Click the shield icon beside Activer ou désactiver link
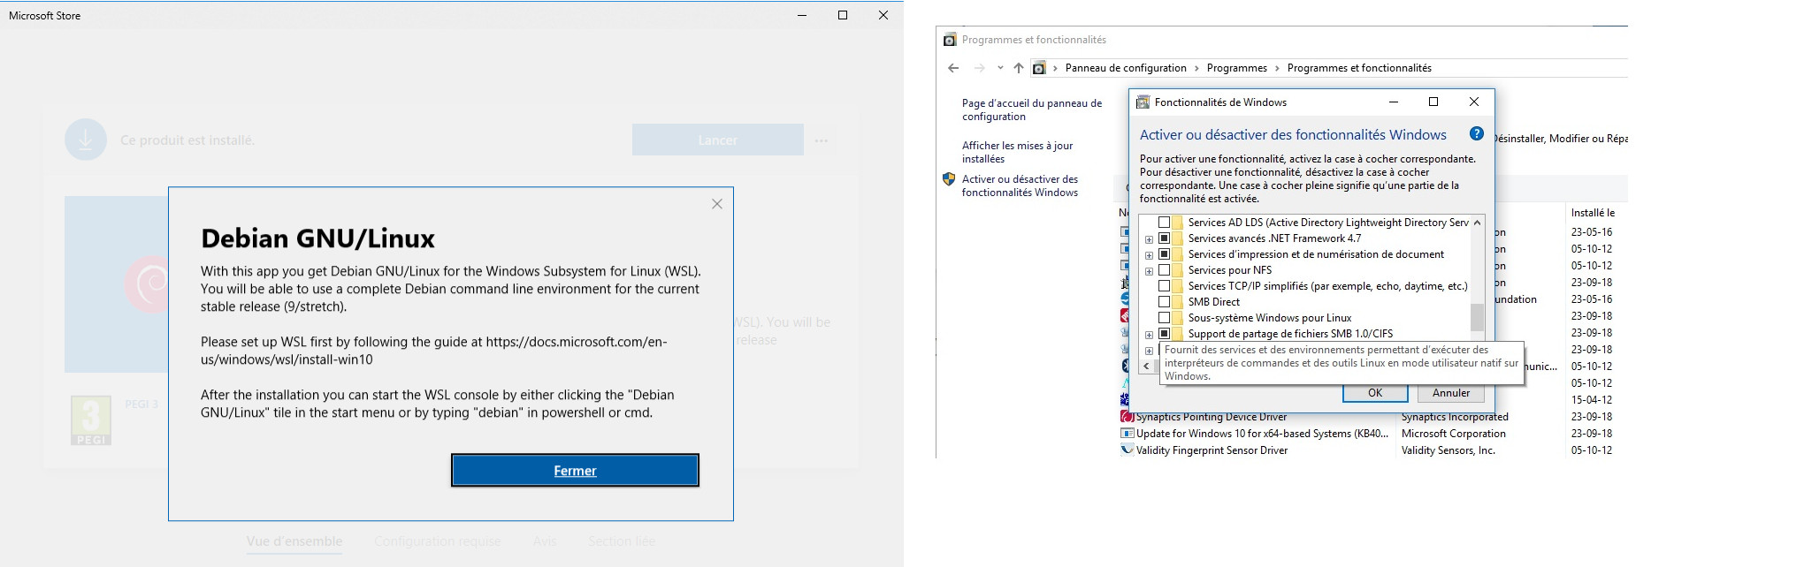Viewport: 1804px width, 567px height. pos(949,179)
